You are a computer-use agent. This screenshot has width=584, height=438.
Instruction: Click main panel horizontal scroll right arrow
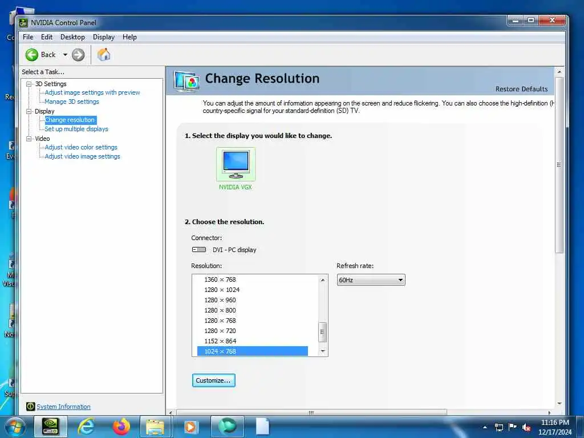tap(550, 413)
